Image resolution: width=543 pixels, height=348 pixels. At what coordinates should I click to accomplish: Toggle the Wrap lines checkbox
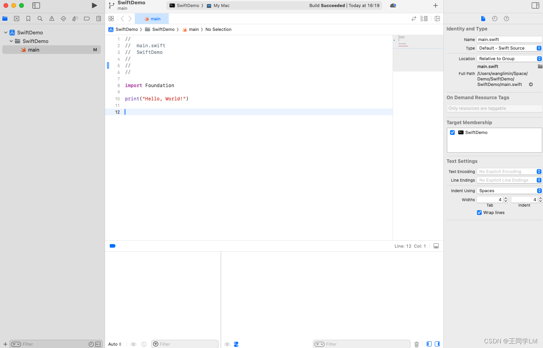coord(479,212)
